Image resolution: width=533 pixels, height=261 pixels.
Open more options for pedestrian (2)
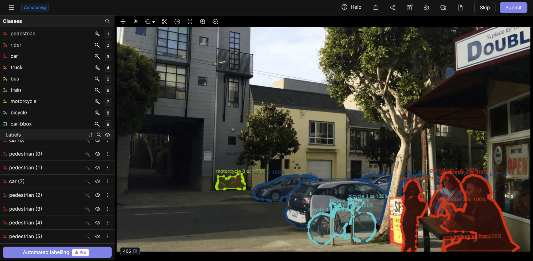(107, 195)
